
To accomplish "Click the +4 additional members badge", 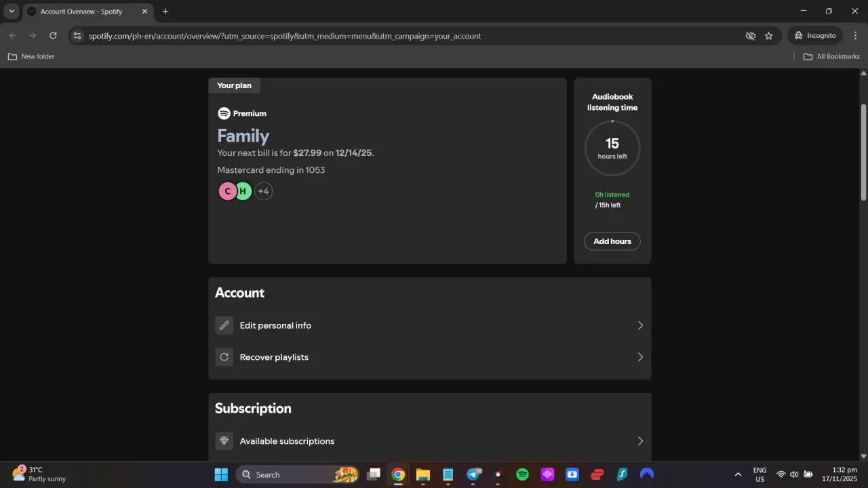I will (x=263, y=191).
